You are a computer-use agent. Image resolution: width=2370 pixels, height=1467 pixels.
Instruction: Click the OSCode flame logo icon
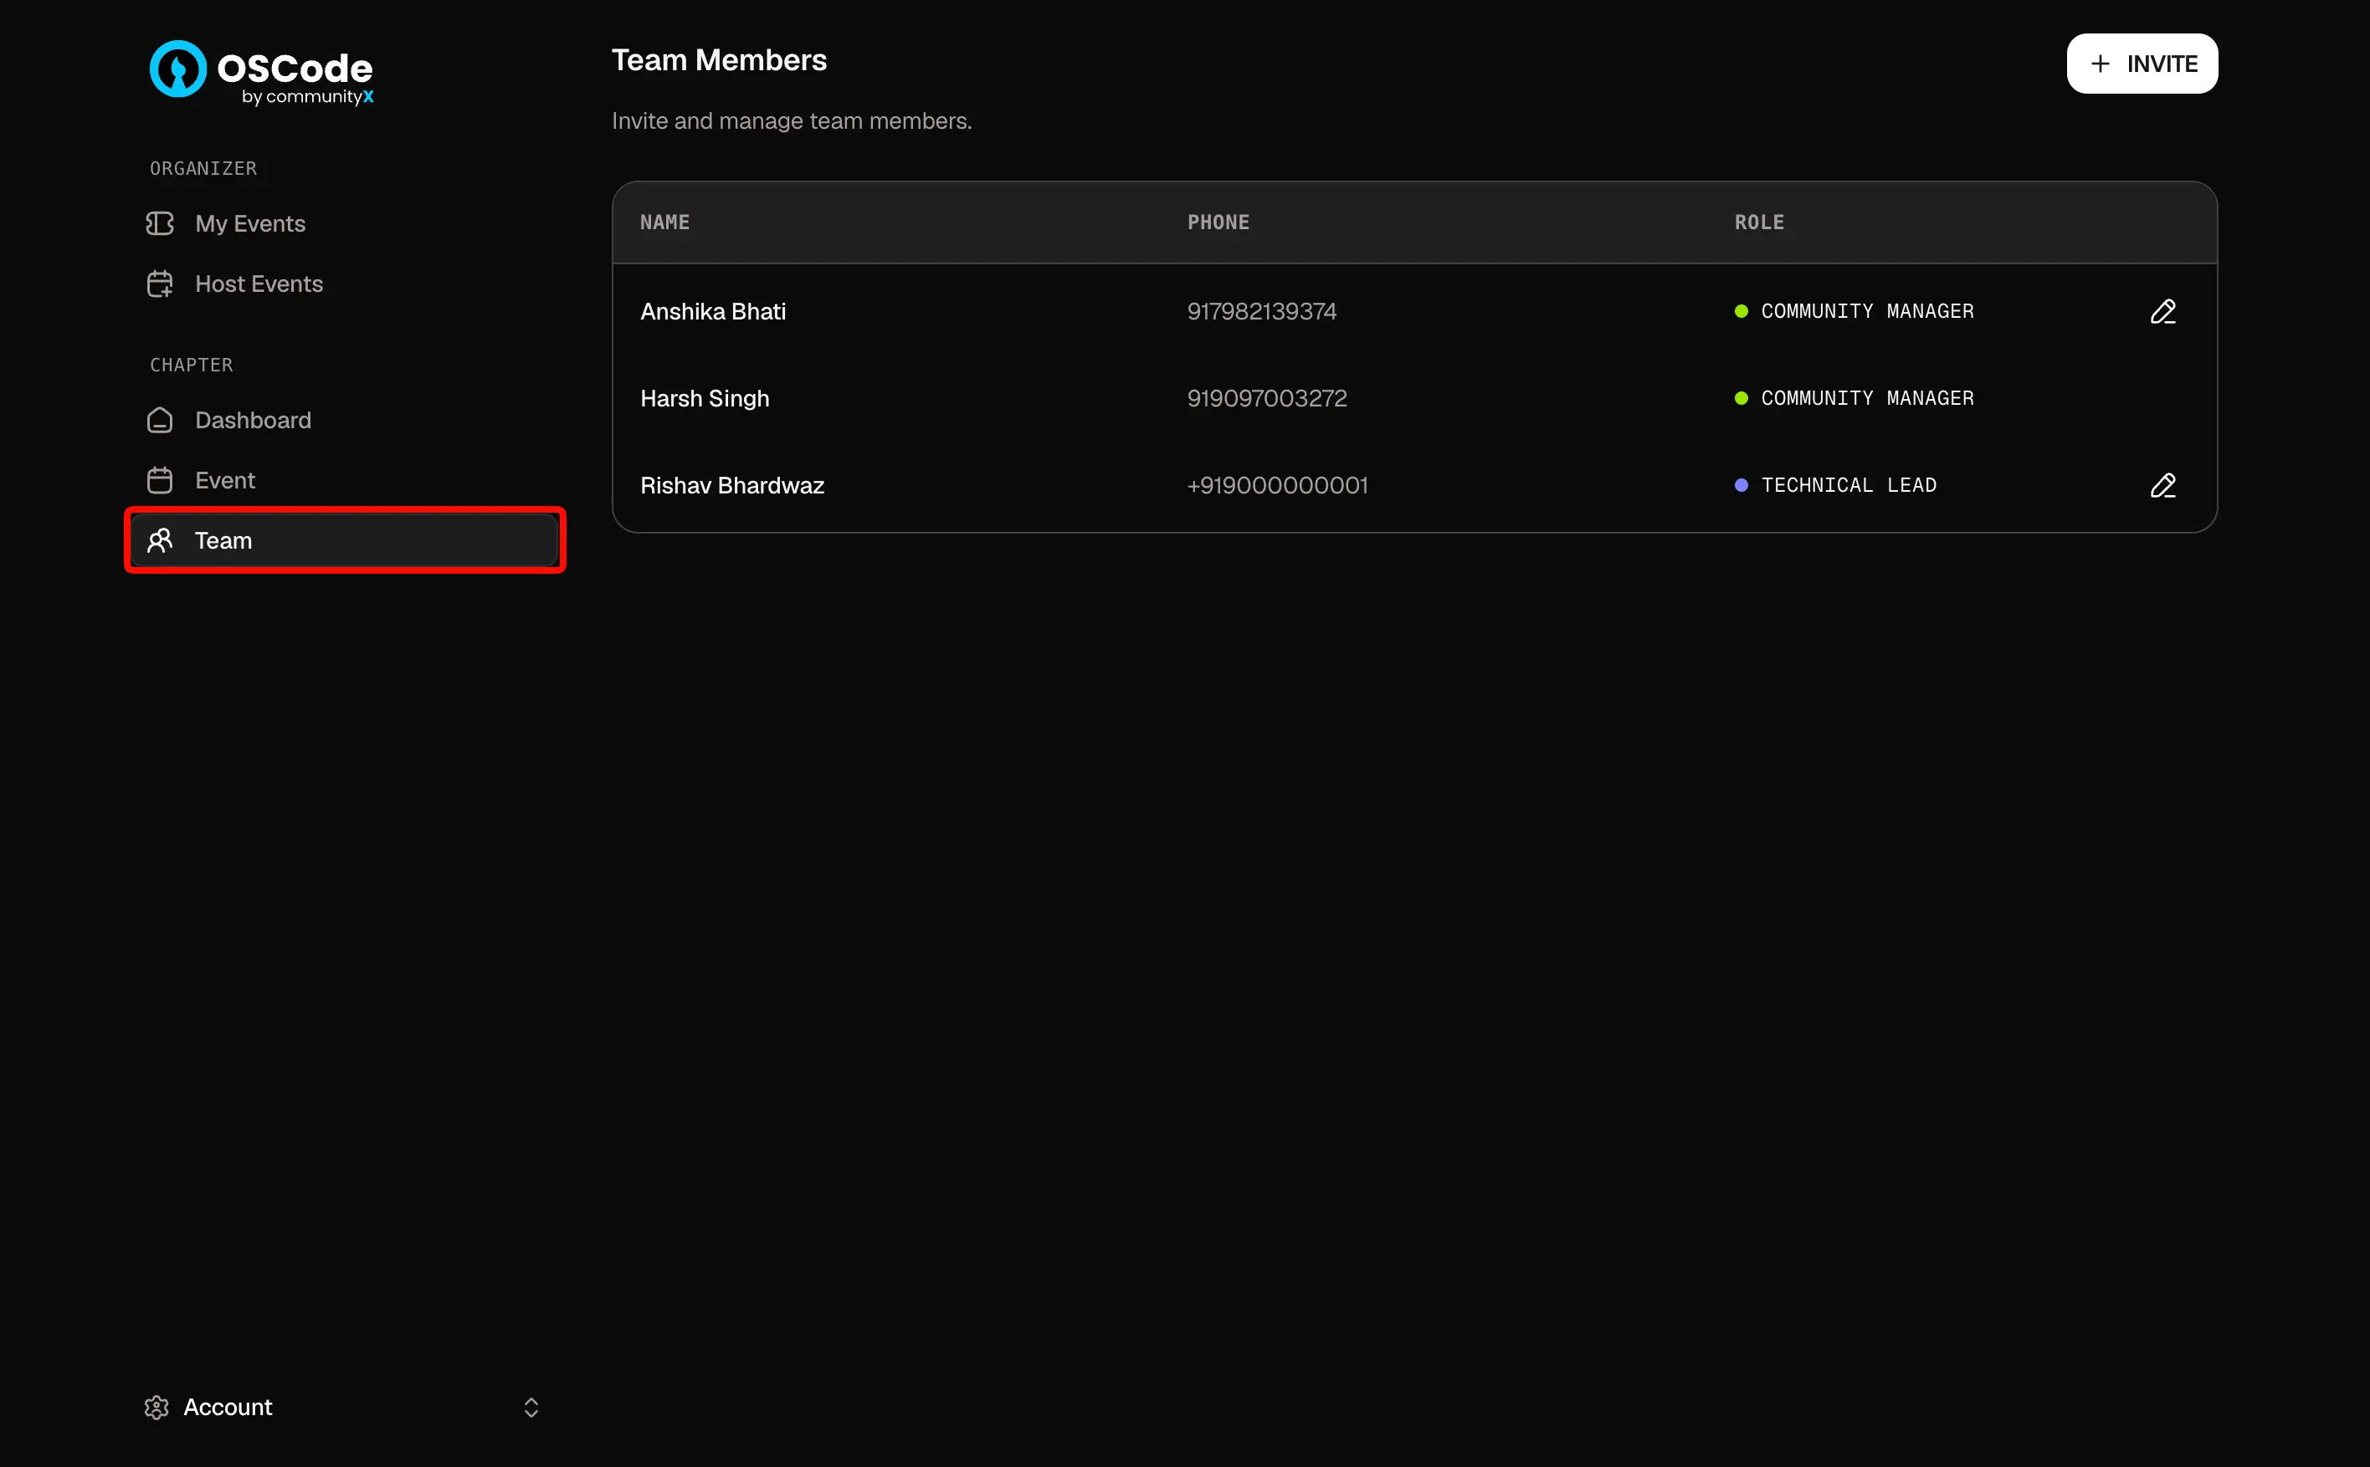coord(177,69)
